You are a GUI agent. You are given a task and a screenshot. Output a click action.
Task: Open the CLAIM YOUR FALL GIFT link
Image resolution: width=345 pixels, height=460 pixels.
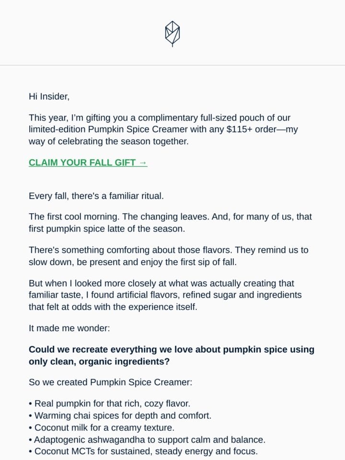click(x=88, y=162)
